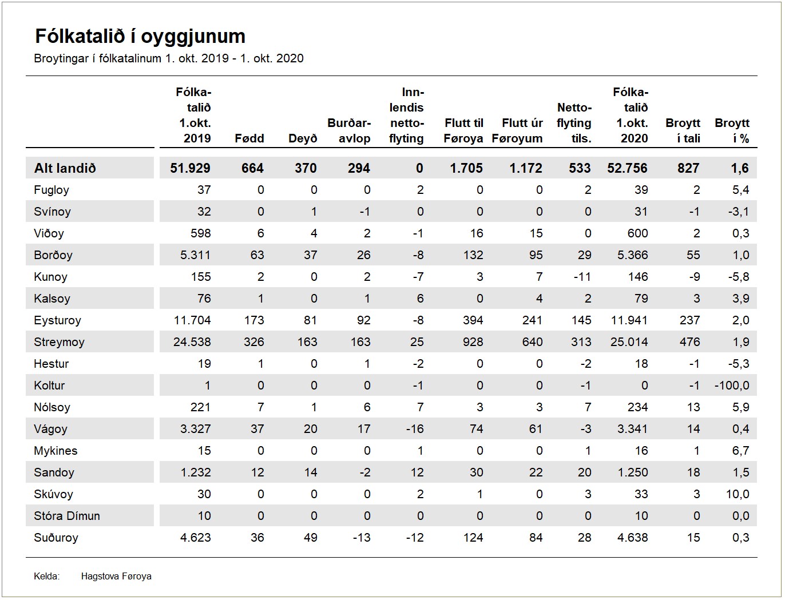785x600 pixels.
Task: Select the 'Flutt úr Føroyum' column header
Action: tap(517, 131)
